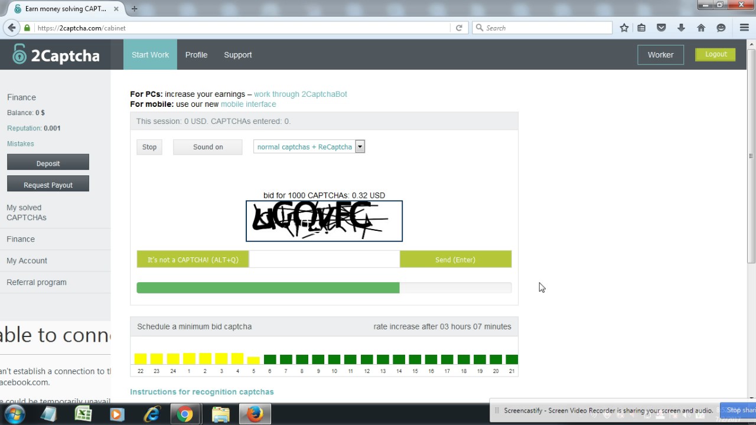Bookmark this page with the star icon

tap(624, 28)
